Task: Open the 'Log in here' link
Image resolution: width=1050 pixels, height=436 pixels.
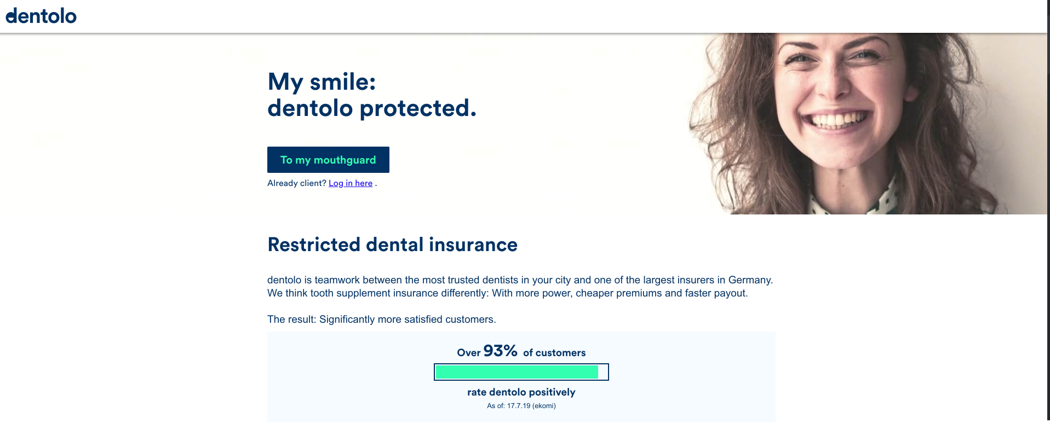Action: point(350,183)
